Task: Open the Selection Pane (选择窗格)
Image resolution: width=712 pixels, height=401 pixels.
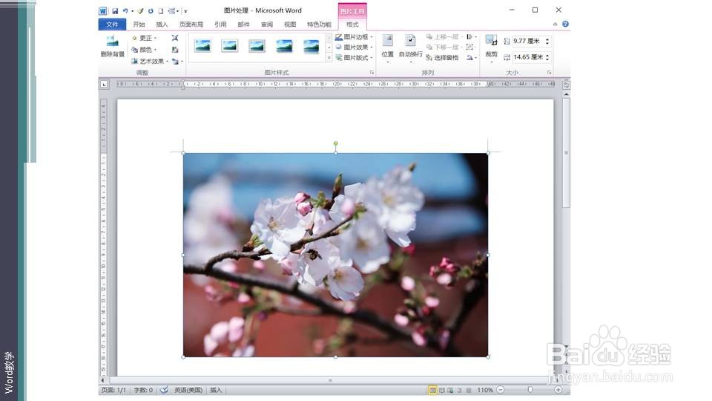Action: pos(443,58)
